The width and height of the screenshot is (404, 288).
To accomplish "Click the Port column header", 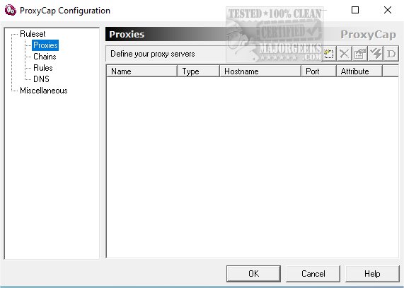I will pyautogui.click(x=318, y=71).
